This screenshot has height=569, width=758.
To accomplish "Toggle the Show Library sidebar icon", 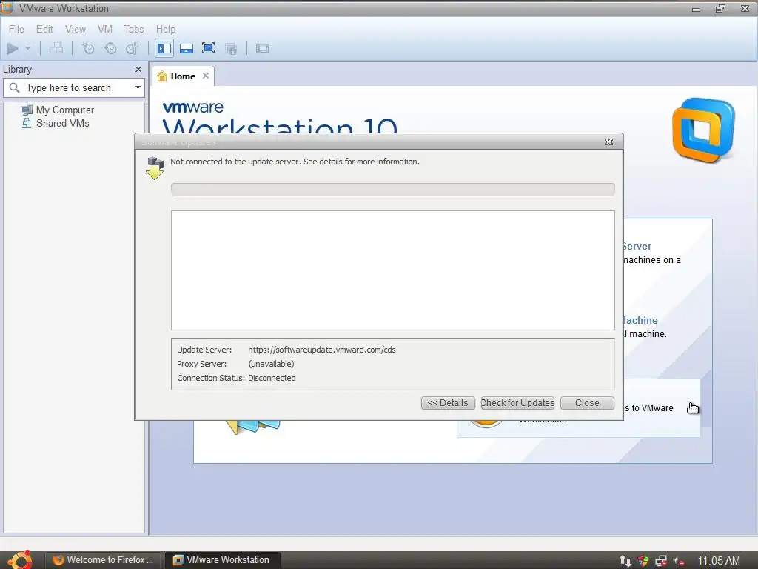I will (164, 48).
